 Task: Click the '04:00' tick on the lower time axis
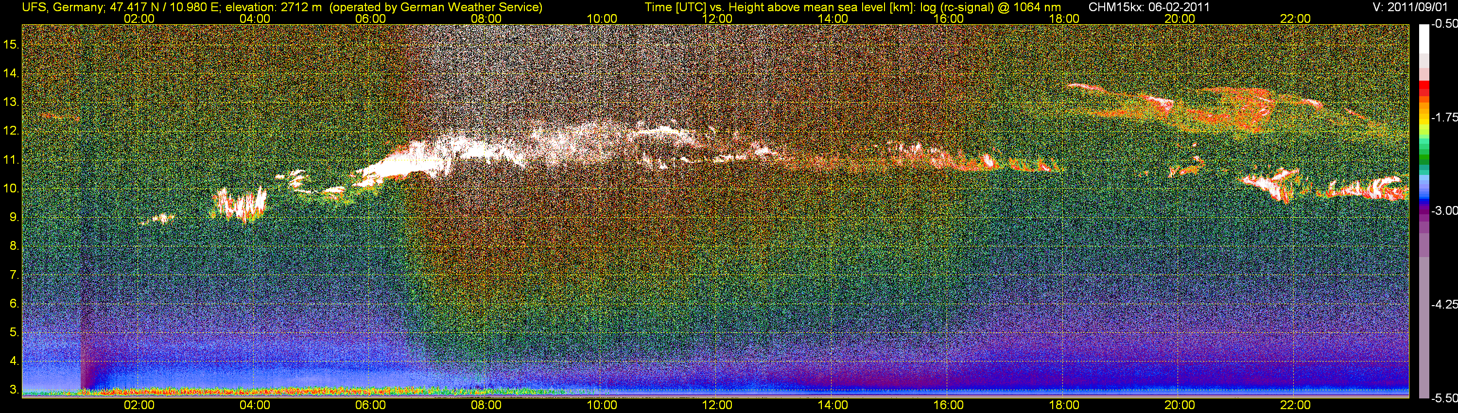click(255, 405)
